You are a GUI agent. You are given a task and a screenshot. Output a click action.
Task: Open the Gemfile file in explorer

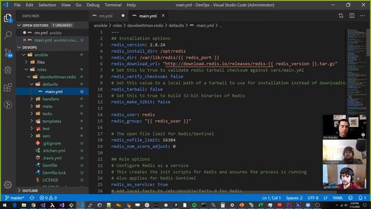(50, 165)
